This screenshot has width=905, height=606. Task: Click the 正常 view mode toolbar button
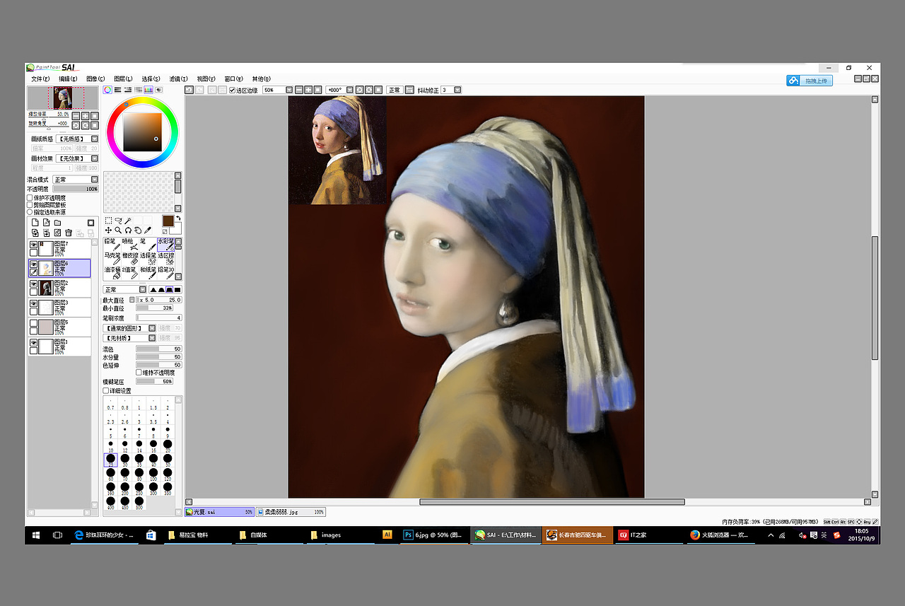[394, 91]
